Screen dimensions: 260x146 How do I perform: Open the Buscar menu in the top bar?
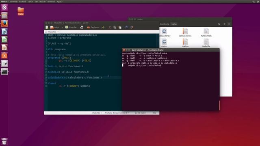pyautogui.click(x=42, y=2)
